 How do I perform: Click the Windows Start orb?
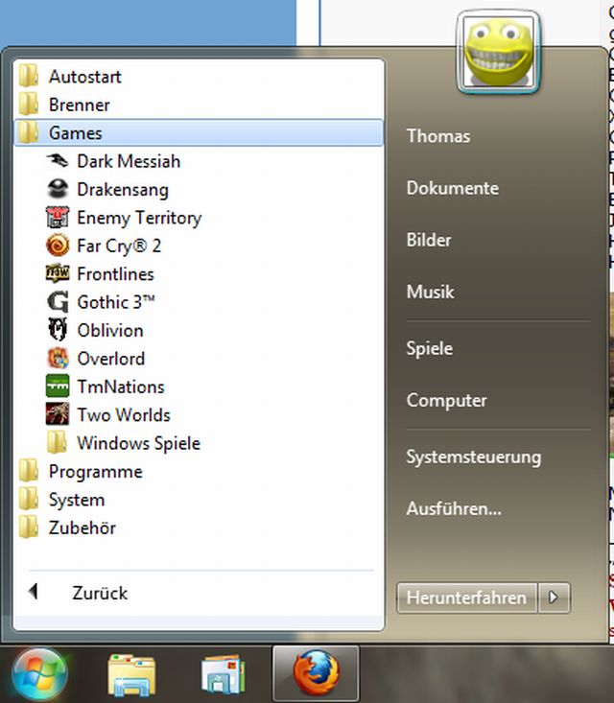(x=39, y=675)
